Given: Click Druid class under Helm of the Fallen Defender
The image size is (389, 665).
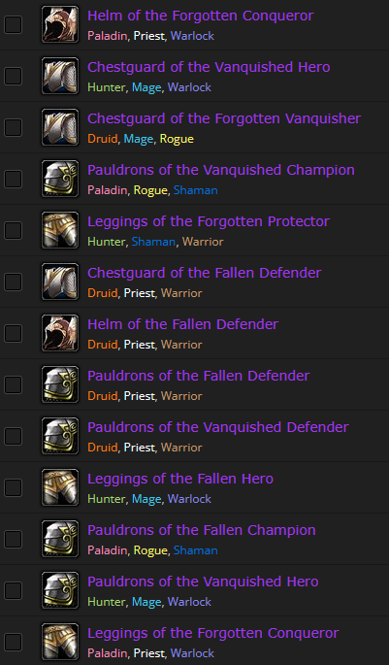Looking at the screenshot, I should pos(102,345).
